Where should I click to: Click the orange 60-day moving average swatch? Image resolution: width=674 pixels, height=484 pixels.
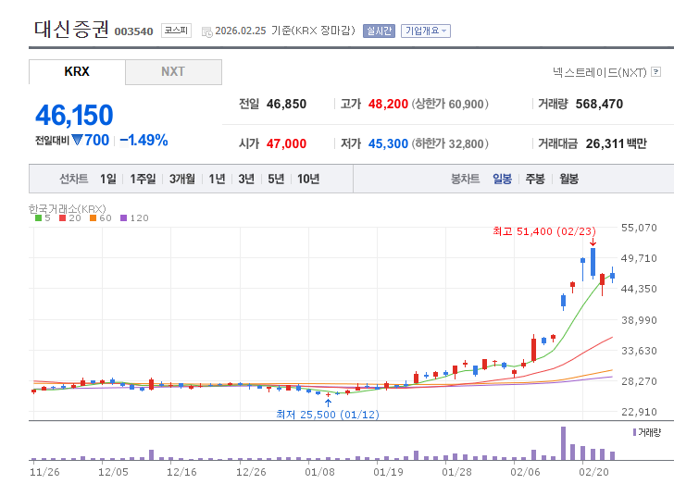tap(93, 217)
